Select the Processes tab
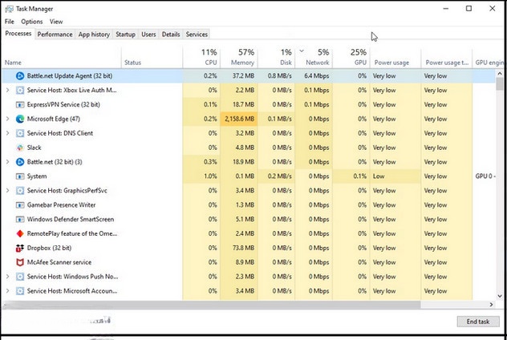The image size is (507, 340). point(18,34)
